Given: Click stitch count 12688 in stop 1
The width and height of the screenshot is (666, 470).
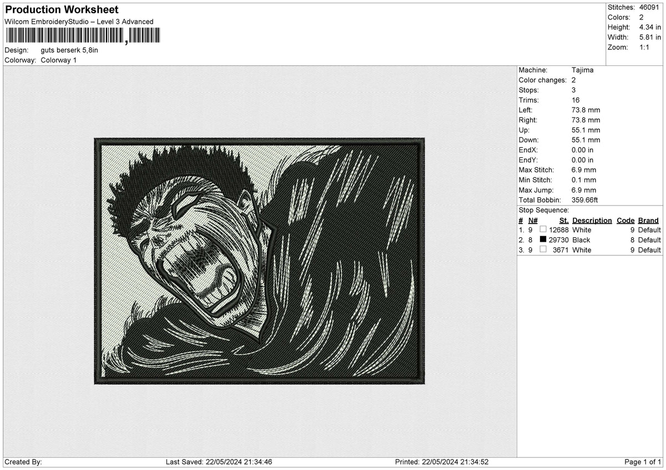Looking at the screenshot, I should [559, 229].
